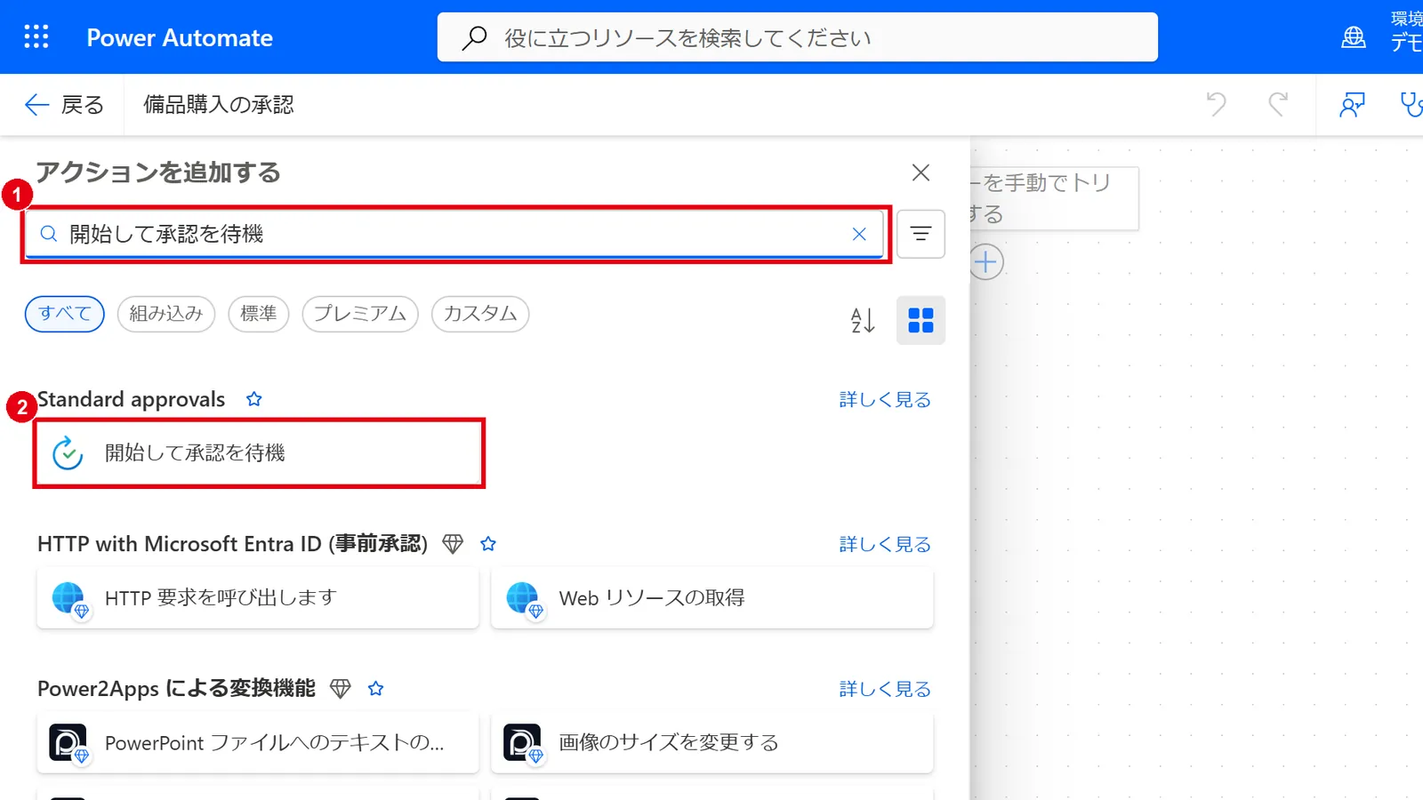Close the add action panel

(921, 172)
